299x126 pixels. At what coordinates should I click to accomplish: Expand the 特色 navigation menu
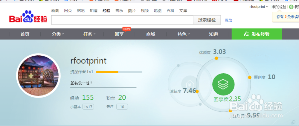184,34
